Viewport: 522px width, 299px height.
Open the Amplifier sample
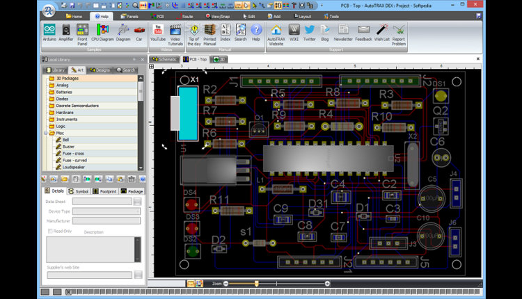tap(66, 33)
